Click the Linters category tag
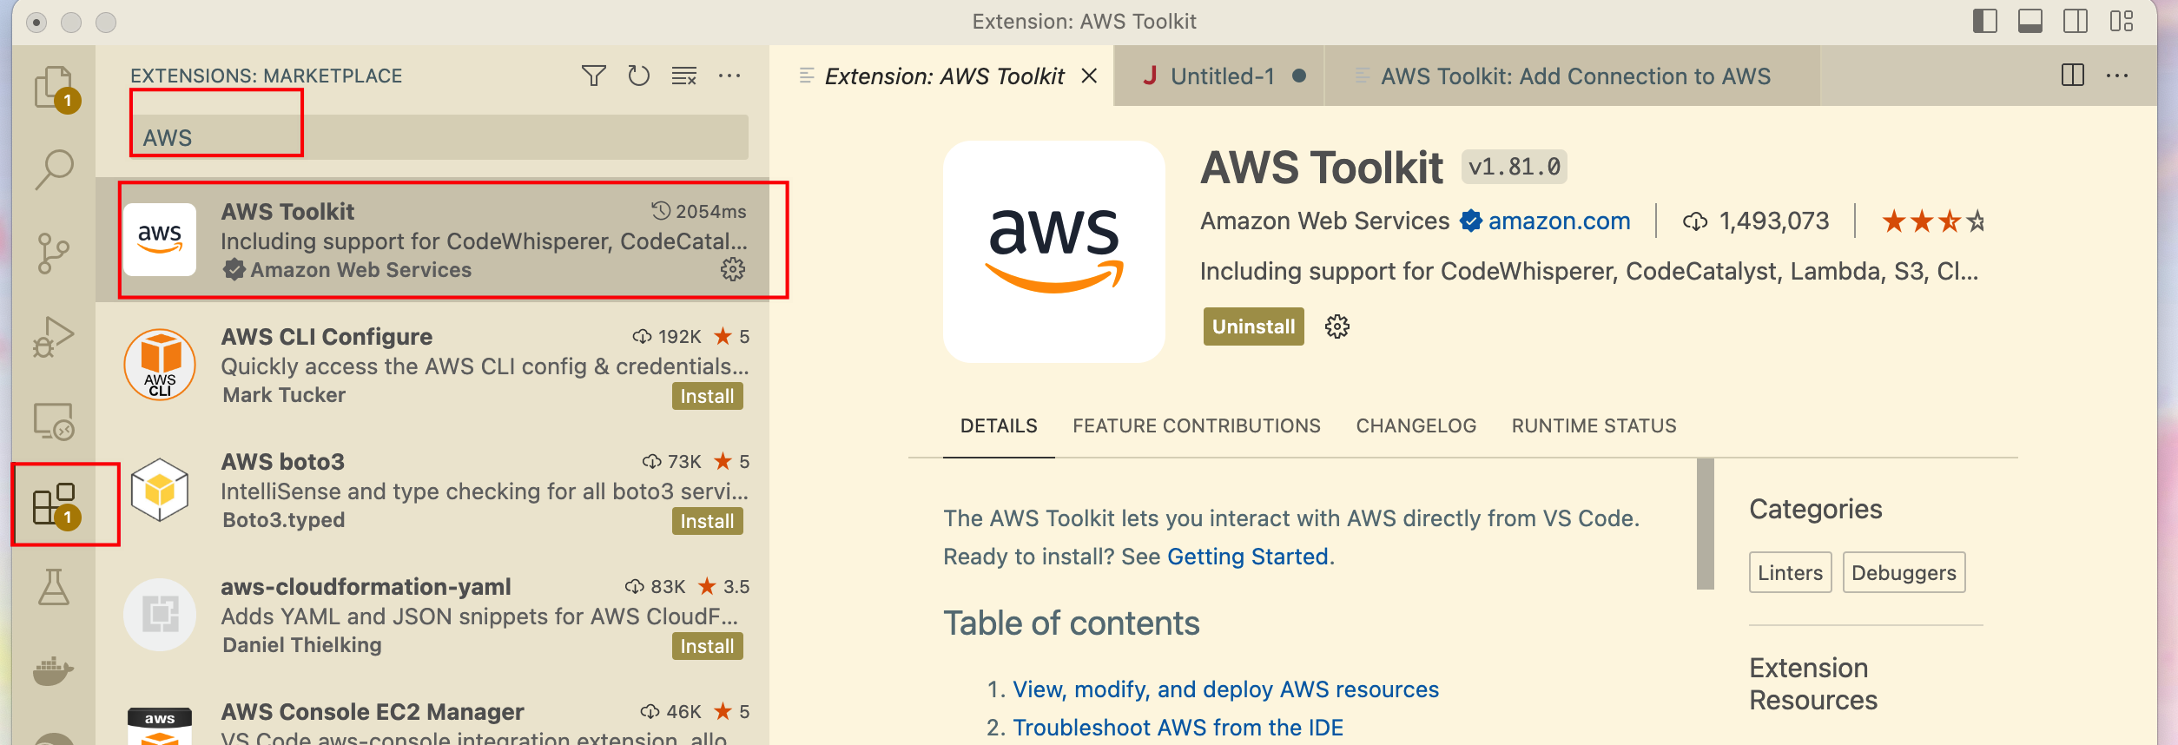 1791,572
